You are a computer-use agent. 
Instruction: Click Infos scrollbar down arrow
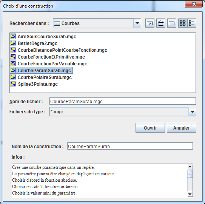click(x=190, y=194)
